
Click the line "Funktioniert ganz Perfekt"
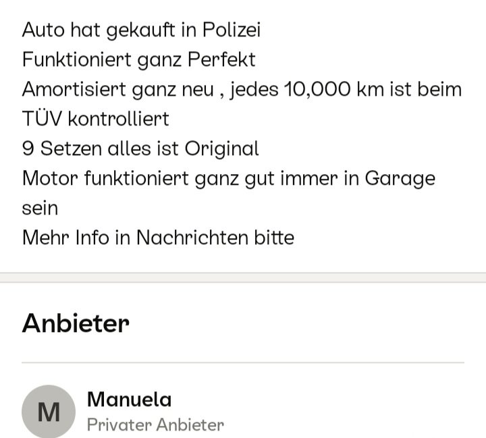pyautogui.click(x=138, y=60)
